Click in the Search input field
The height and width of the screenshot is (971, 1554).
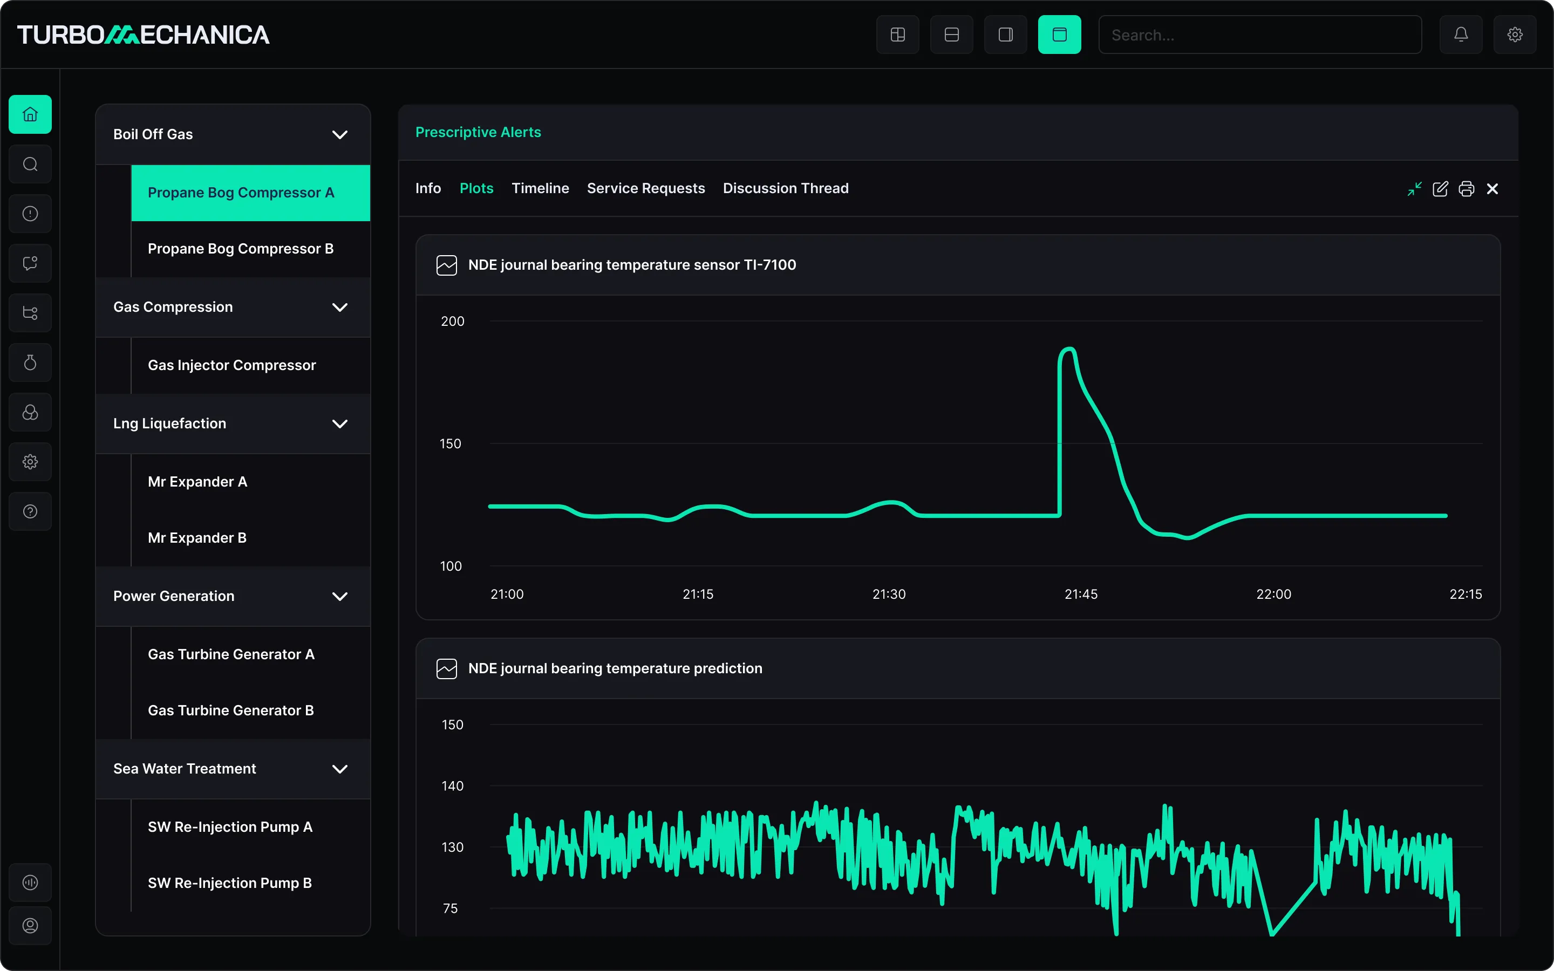pyautogui.click(x=1260, y=35)
